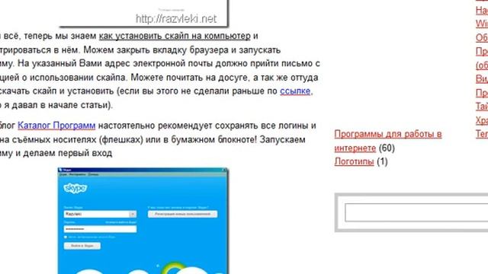The height and width of the screenshot is (274, 488).
Task: Follow the 'ссылке' hyperlink in the paragraph
Action: click(x=295, y=91)
